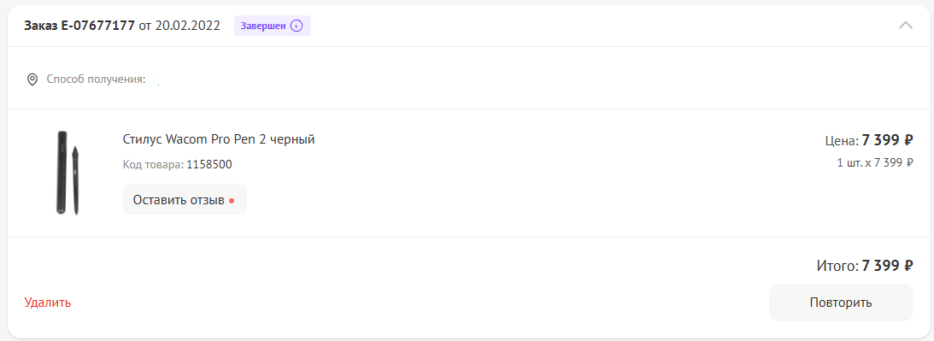Click the order date 20.02.2022
This screenshot has height=341, width=934.
pyautogui.click(x=188, y=26)
